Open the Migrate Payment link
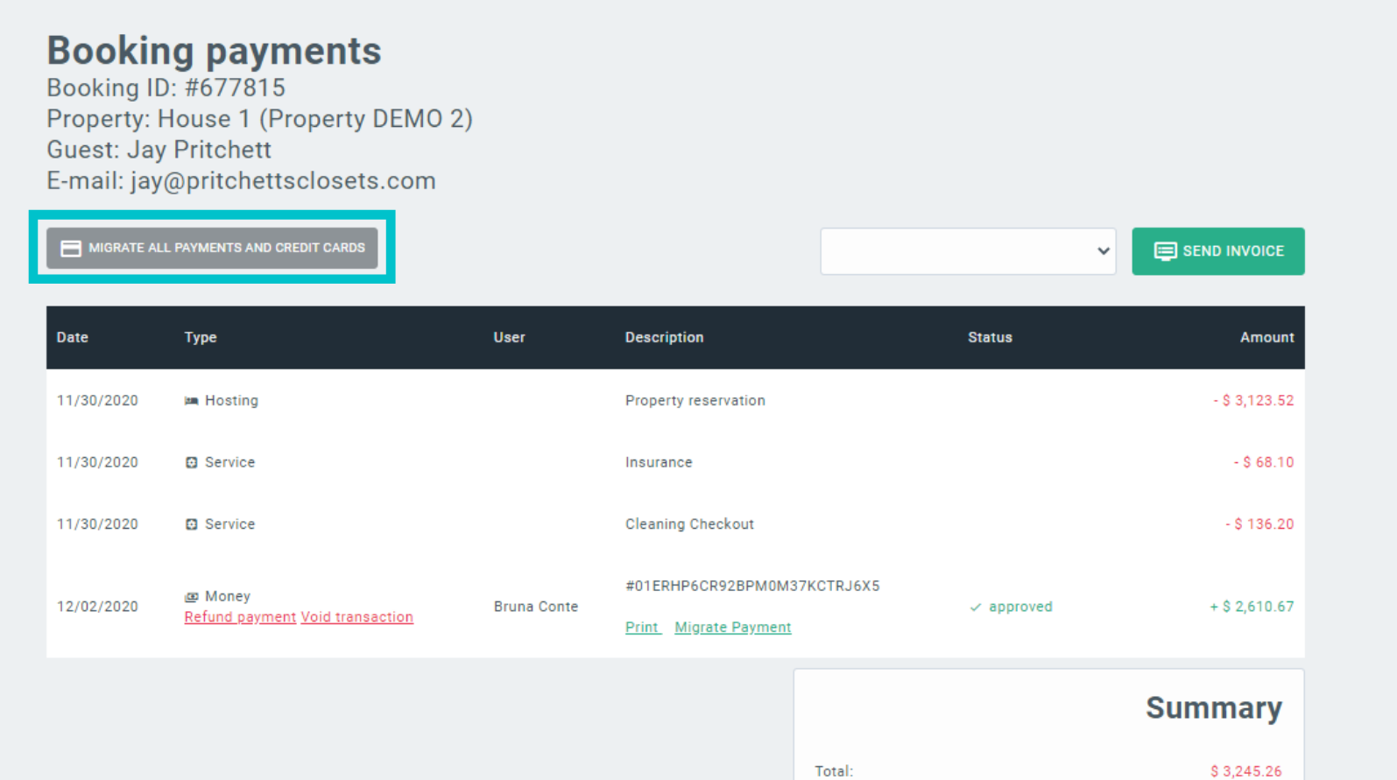This screenshot has width=1397, height=780. (x=732, y=628)
